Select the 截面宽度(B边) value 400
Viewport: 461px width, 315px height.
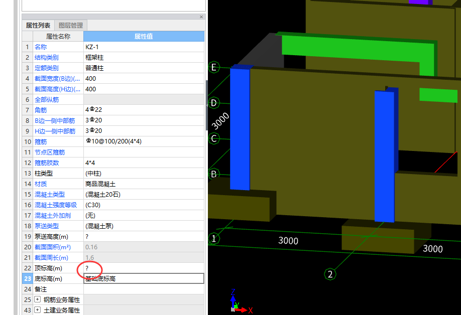click(144, 79)
